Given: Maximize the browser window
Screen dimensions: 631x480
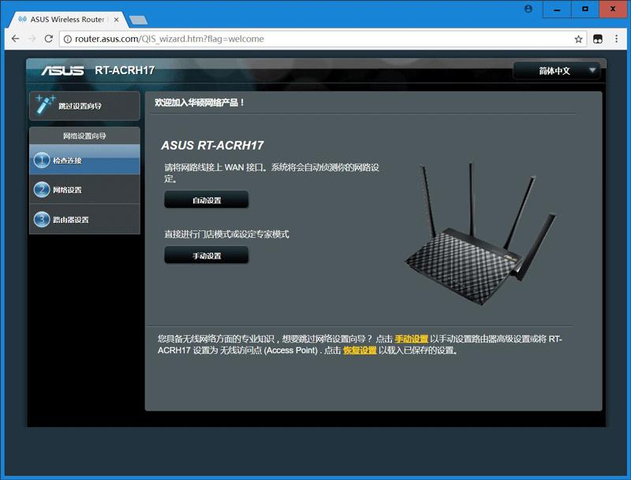Looking at the screenshot, I should point(585,9).
